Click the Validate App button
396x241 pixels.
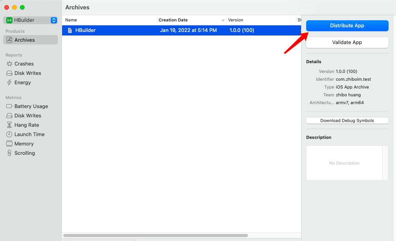pos(347,43)
